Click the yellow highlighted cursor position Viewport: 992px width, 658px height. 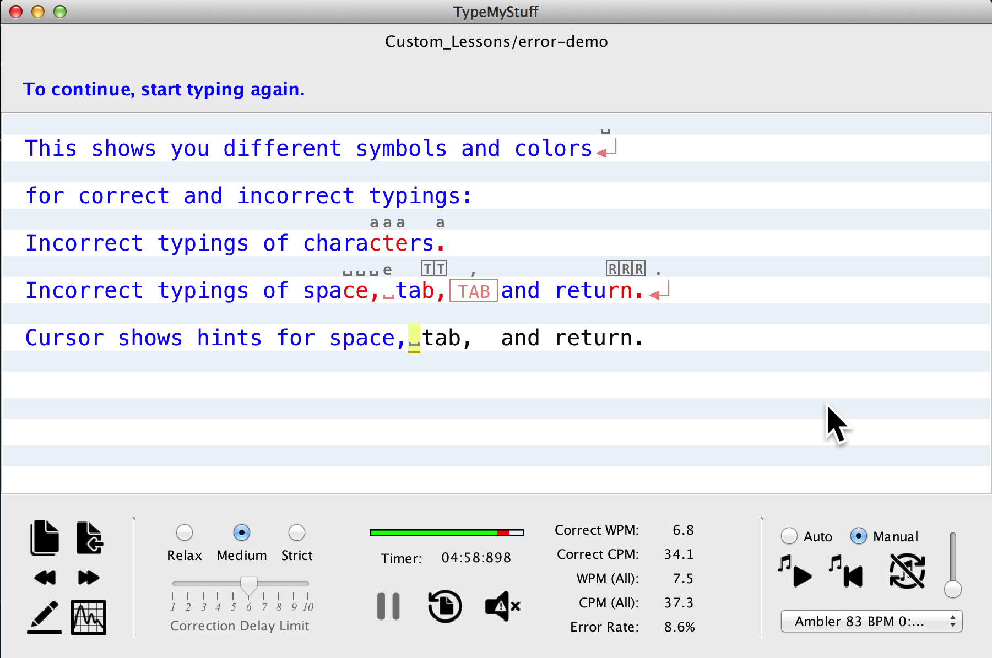414,339
